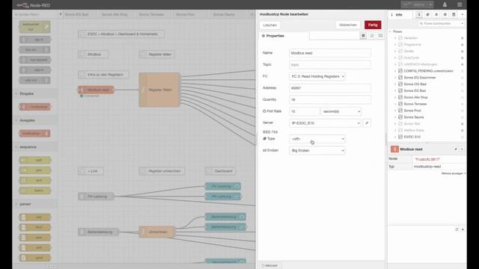Select Sonos EG Esszimmer in flow tree
Image resolution: width=479 pixels, height=269 pixels.
pyautogui.click(x=420, y=78)
